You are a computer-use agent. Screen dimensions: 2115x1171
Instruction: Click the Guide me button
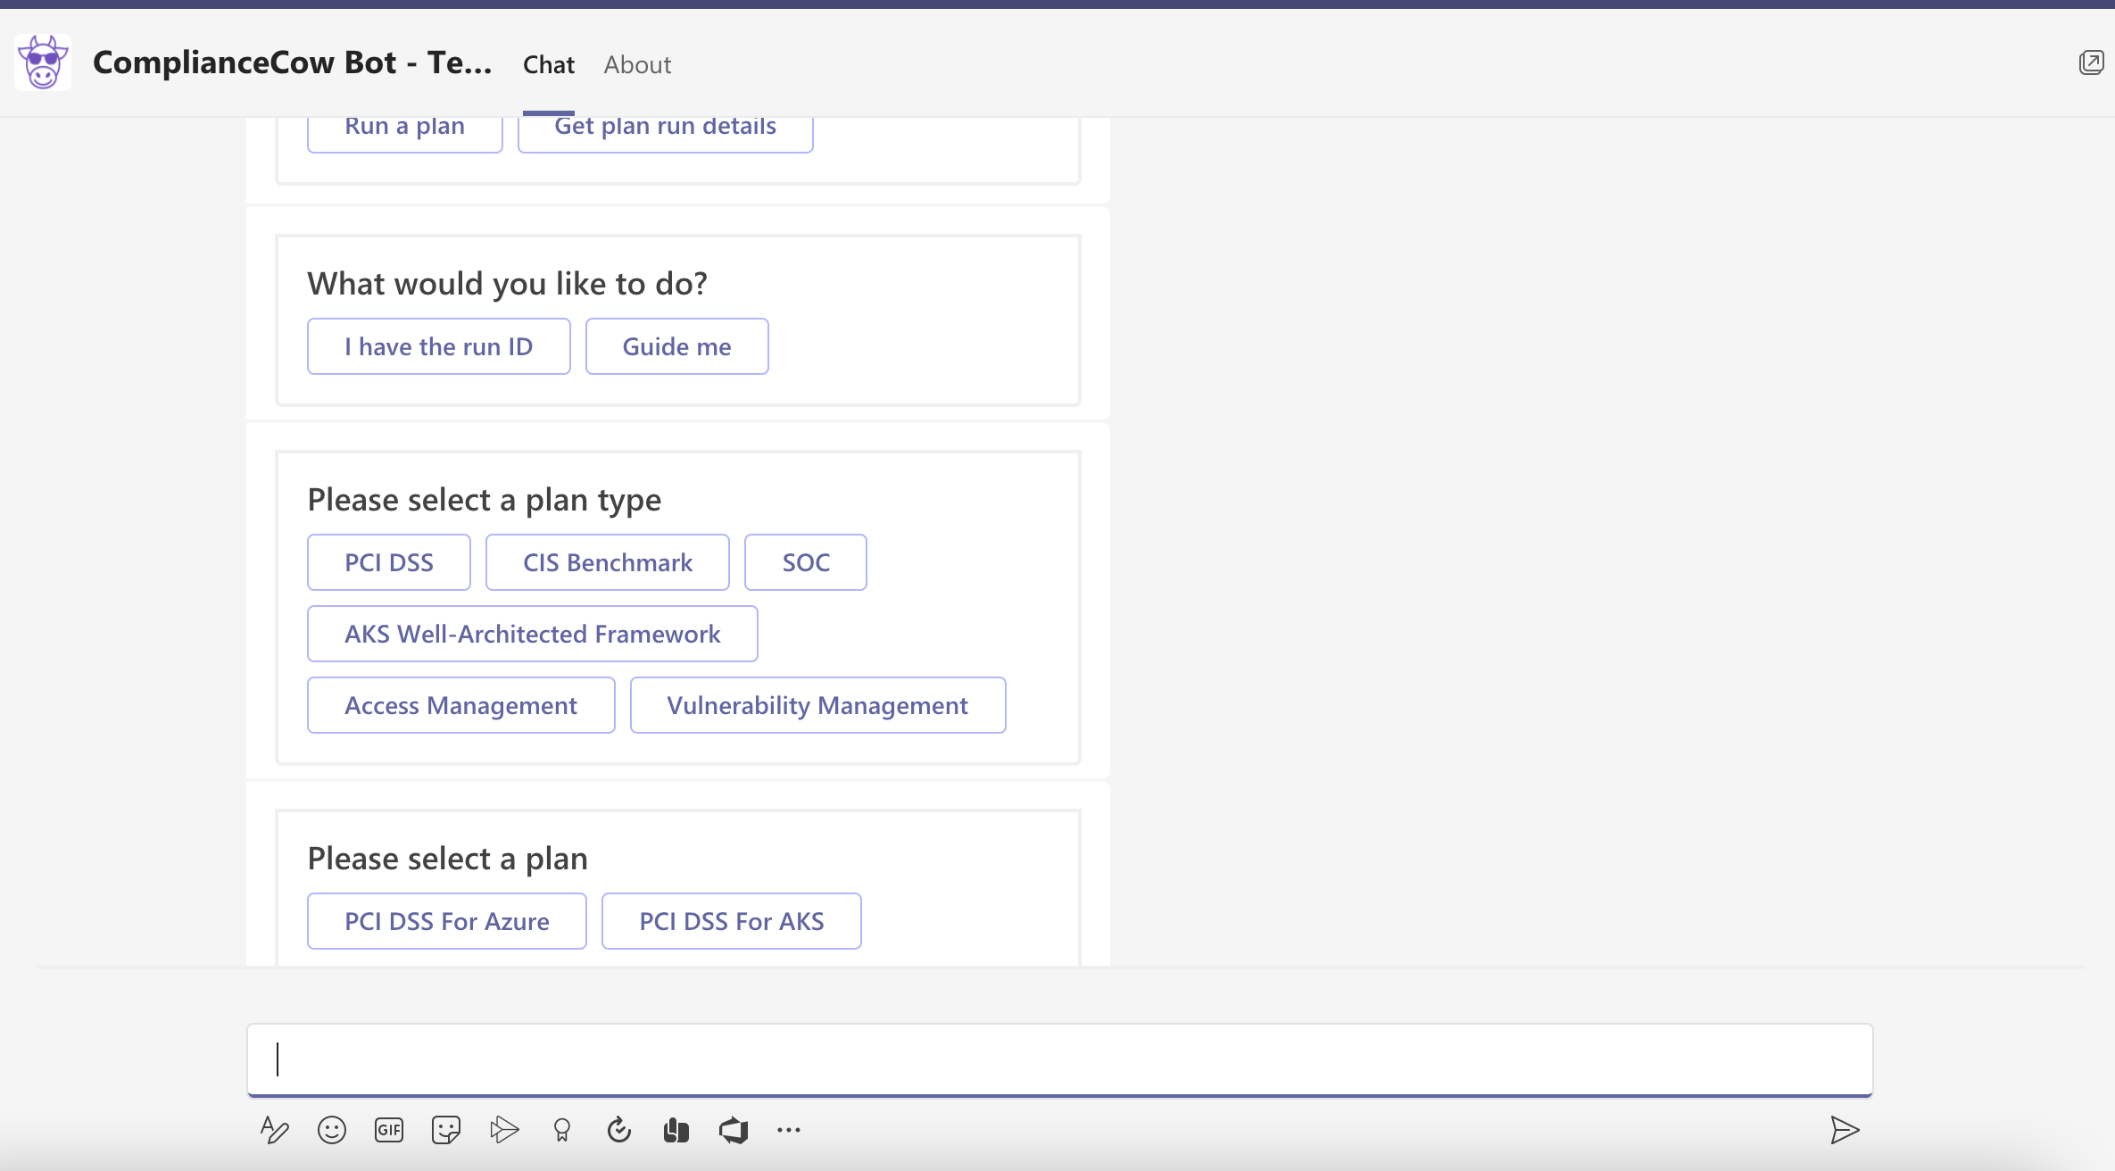click(x=676, y=346)
